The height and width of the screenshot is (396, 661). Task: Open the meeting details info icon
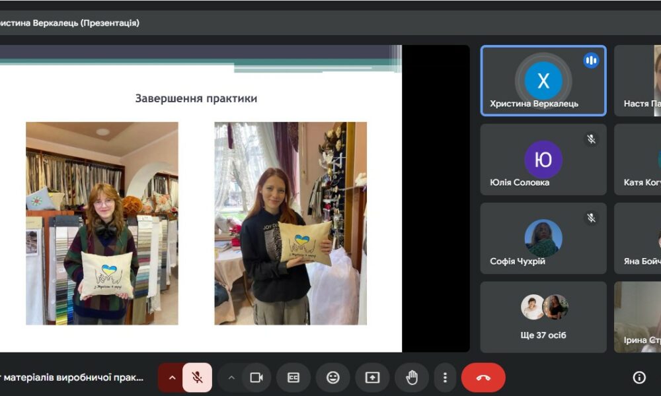[639, 378]
